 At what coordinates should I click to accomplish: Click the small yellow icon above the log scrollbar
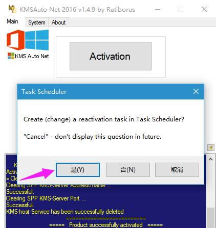pyautogui.click(x=211, y=147)
